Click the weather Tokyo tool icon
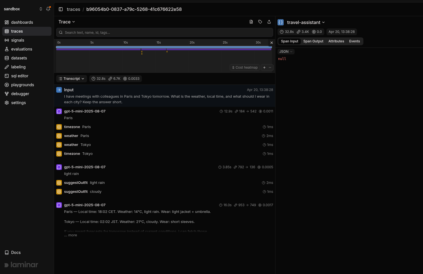This screenshot has height=274, width=423. [59, 145]
